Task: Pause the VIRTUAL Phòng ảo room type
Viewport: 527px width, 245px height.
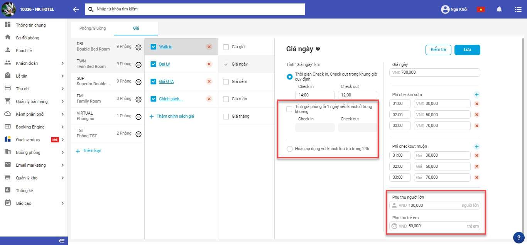Action: coord(139,117)
